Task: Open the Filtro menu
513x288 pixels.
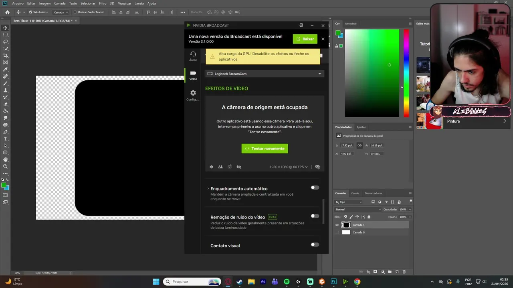Action: click(103, 3)
